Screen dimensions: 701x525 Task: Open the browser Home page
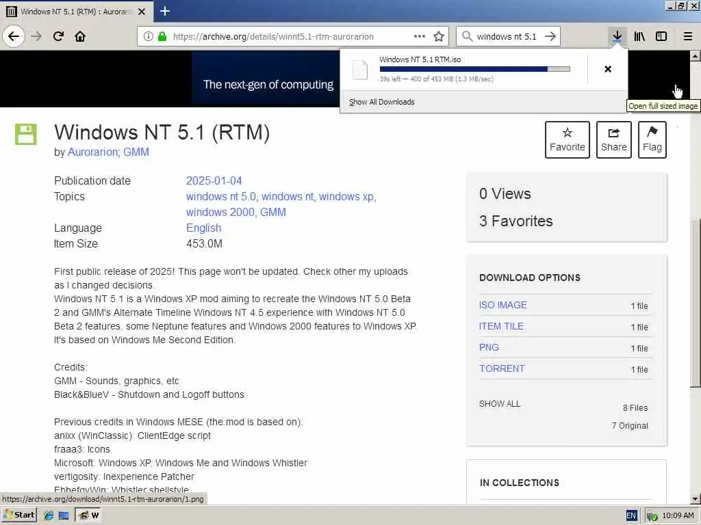(80, 36)
